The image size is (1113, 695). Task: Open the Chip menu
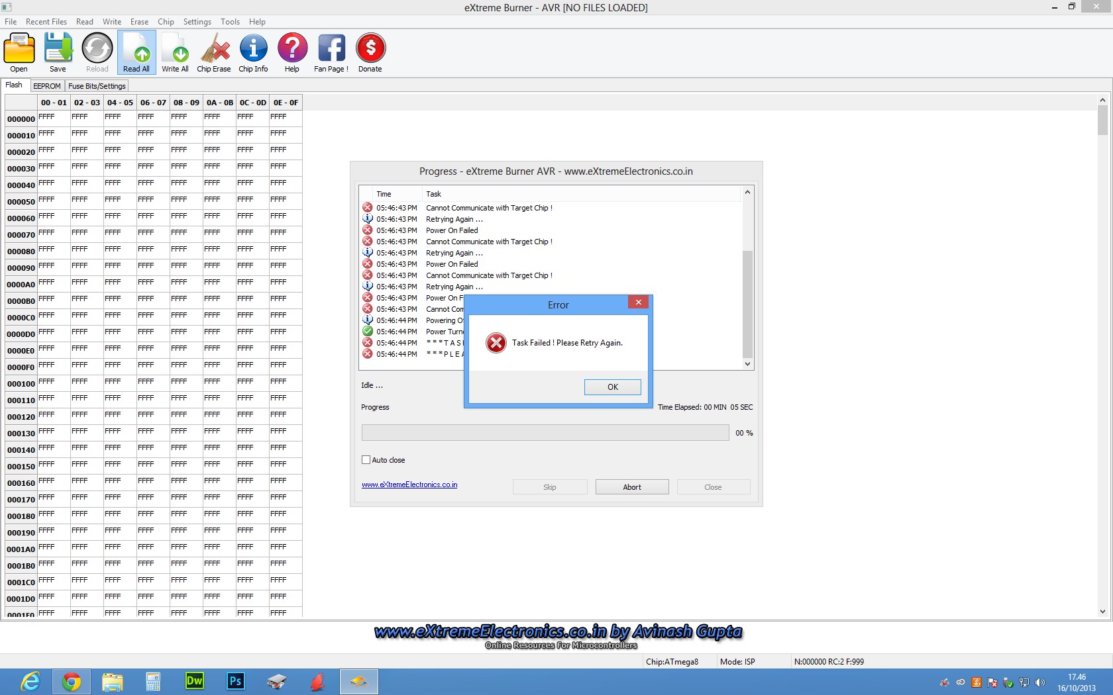pos(166,22)
